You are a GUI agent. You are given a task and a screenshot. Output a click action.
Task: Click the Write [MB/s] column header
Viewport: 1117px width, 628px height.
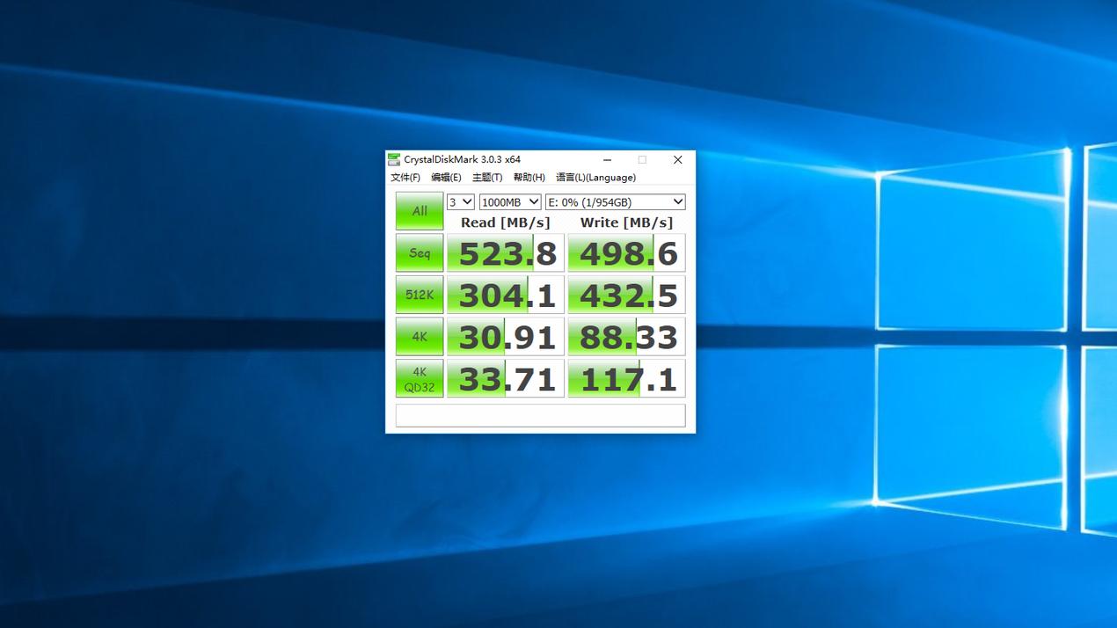(626, 223)
